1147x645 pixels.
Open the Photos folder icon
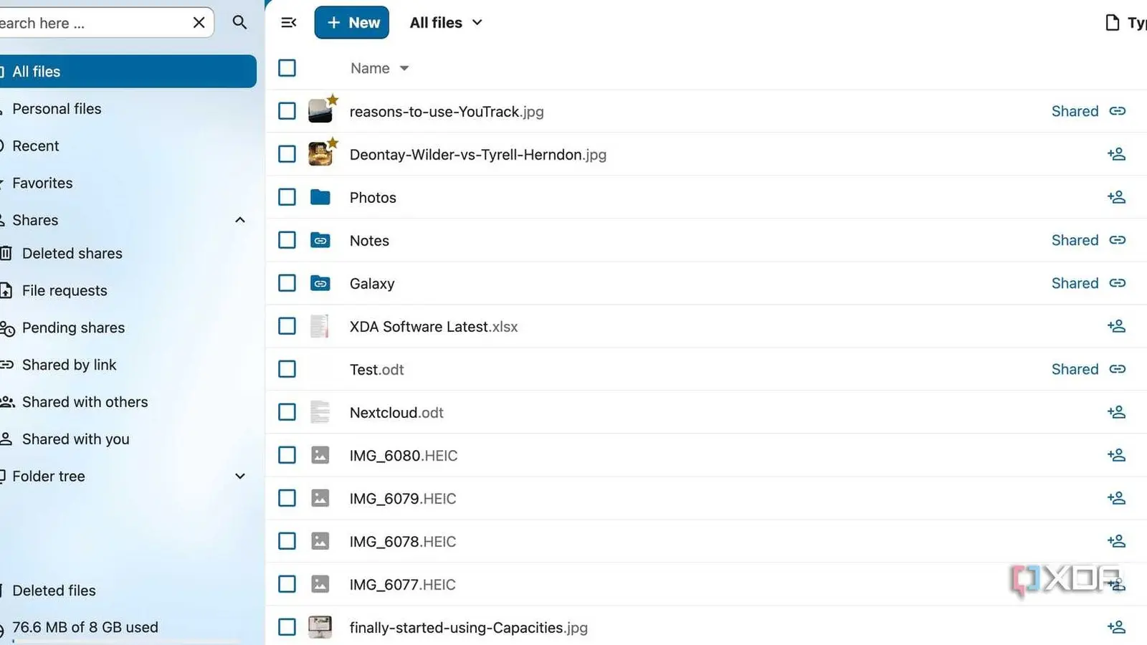(320, 197)
